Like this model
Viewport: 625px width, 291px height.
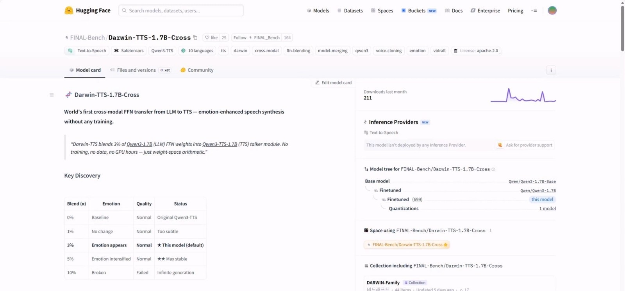point(211,37)
